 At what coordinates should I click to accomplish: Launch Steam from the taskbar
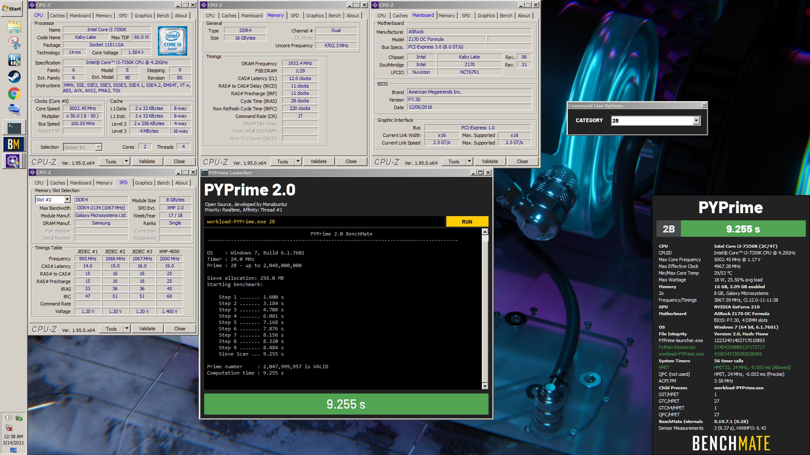click(x=14, y=77)
